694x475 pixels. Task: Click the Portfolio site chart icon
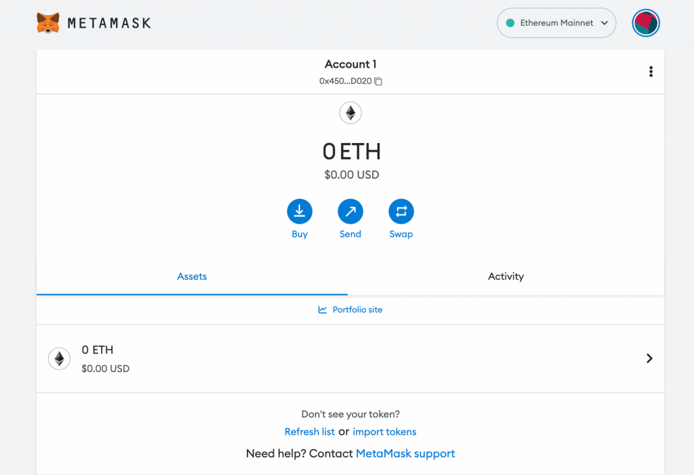coord(323,310)
